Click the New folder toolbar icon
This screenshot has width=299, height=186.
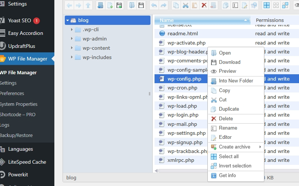click(x=101, y=5)
